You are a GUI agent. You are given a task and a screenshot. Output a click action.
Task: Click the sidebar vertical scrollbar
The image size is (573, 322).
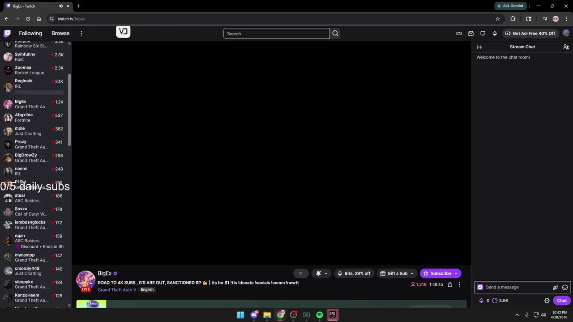(69, 110)
